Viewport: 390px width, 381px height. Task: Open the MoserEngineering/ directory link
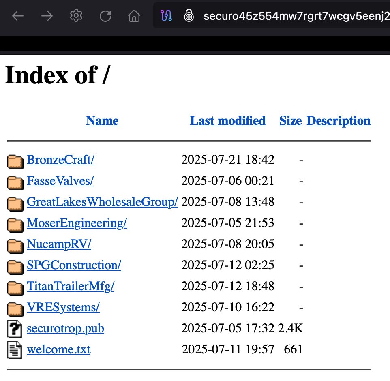tap(77, 223)
